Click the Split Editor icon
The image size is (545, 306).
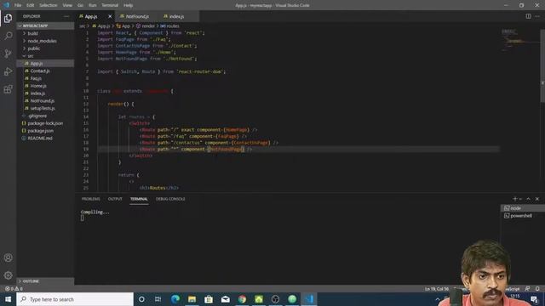pyautogui.click(x=528, y=16)
